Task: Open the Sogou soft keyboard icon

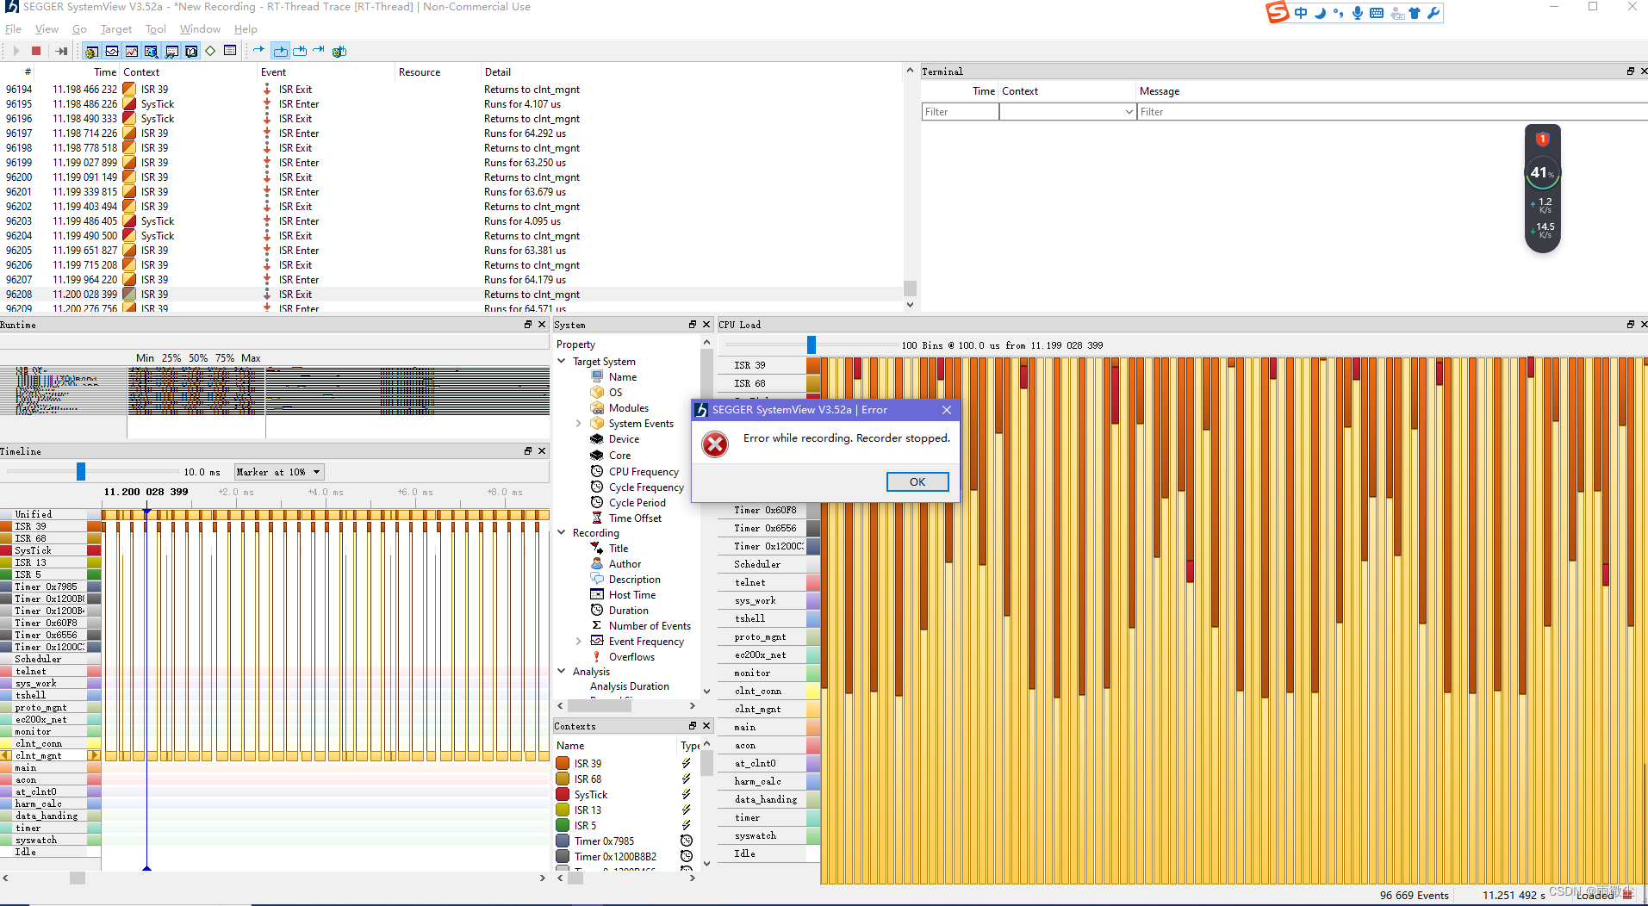Action: 1377,13
